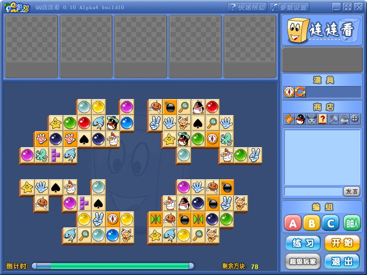This screenshot has height=275, width=367.
Task: Join team B (yellow button)
Action: pyautogui.click(x=312, y=223)
